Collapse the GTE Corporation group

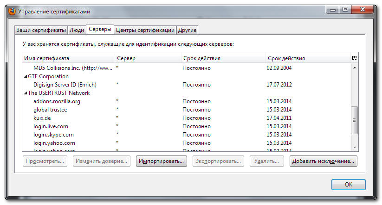(26, 76)
